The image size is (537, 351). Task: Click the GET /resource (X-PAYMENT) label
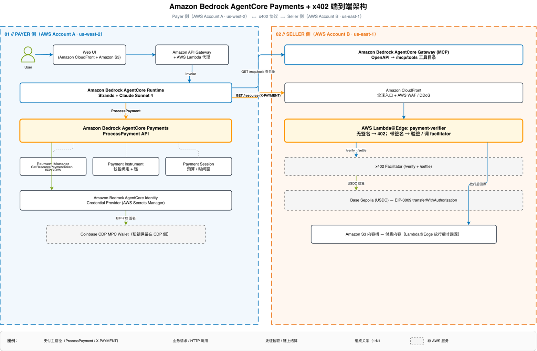click(x=258, y=96)
